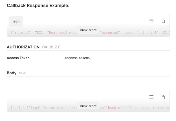The height and width of the screenshot is (121, 176).
Task: Click the Access Token label
Action: pos(18,58)
